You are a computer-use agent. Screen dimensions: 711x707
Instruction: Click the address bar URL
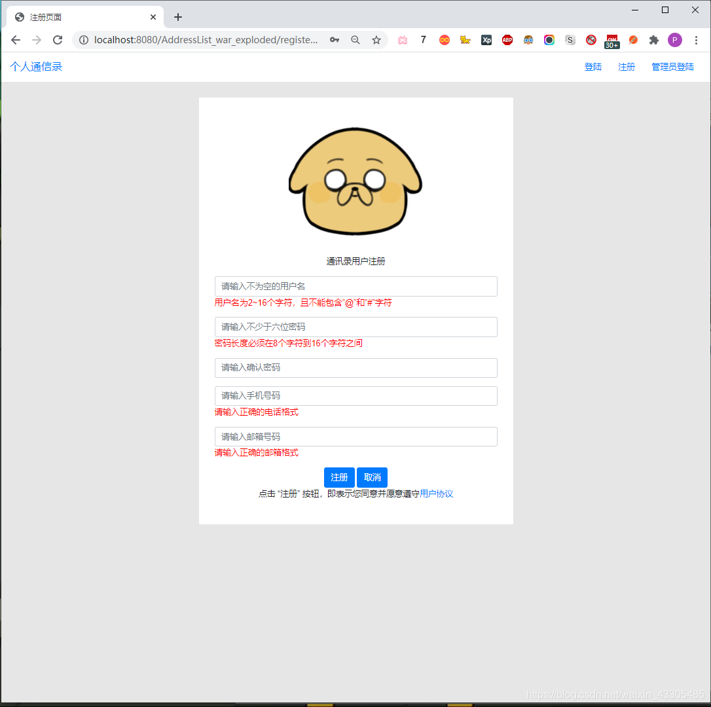click(x=206, y=40)
